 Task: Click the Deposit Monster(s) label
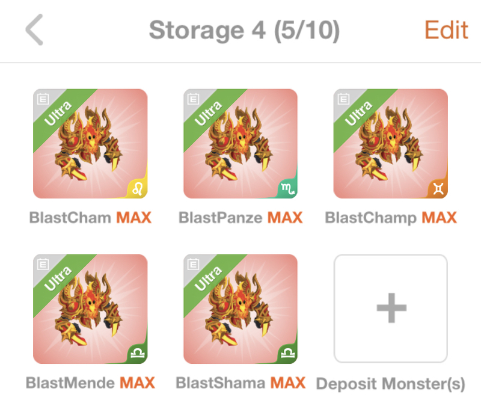click(x=390, y=384)
